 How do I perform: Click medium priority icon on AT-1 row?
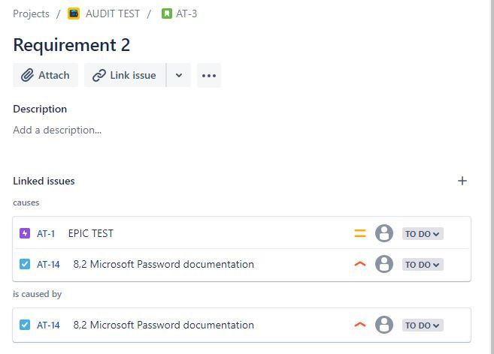pos(360,233)
